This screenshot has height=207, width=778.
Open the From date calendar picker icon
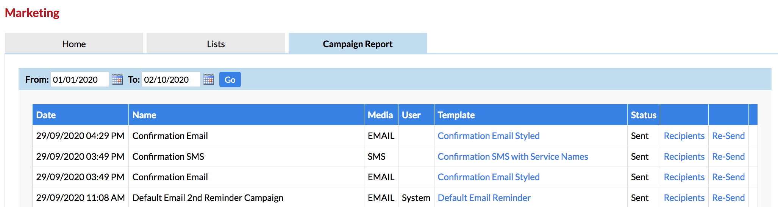(x=117, y=80)
